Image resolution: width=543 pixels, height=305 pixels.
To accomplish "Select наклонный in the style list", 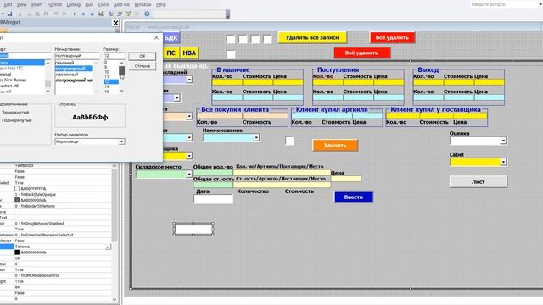I will click(x=67, y=75).
